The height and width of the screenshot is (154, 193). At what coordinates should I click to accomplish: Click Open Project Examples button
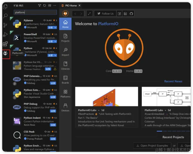[x=152, y=146]
